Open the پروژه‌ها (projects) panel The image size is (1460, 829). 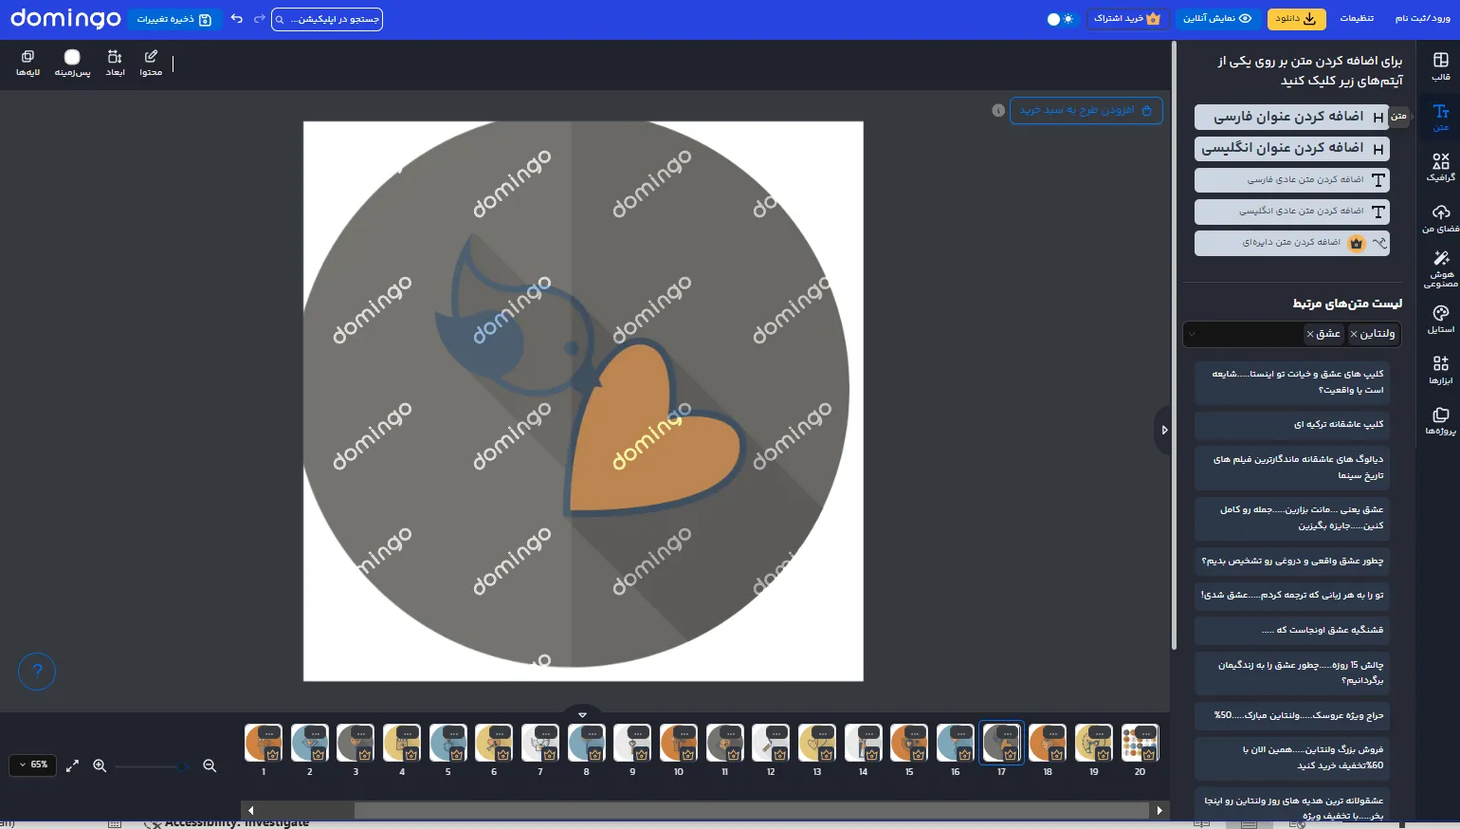(x=1440, y=421)
